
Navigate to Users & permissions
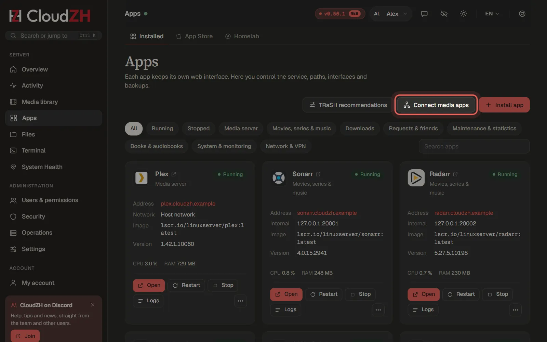point(53,200)
